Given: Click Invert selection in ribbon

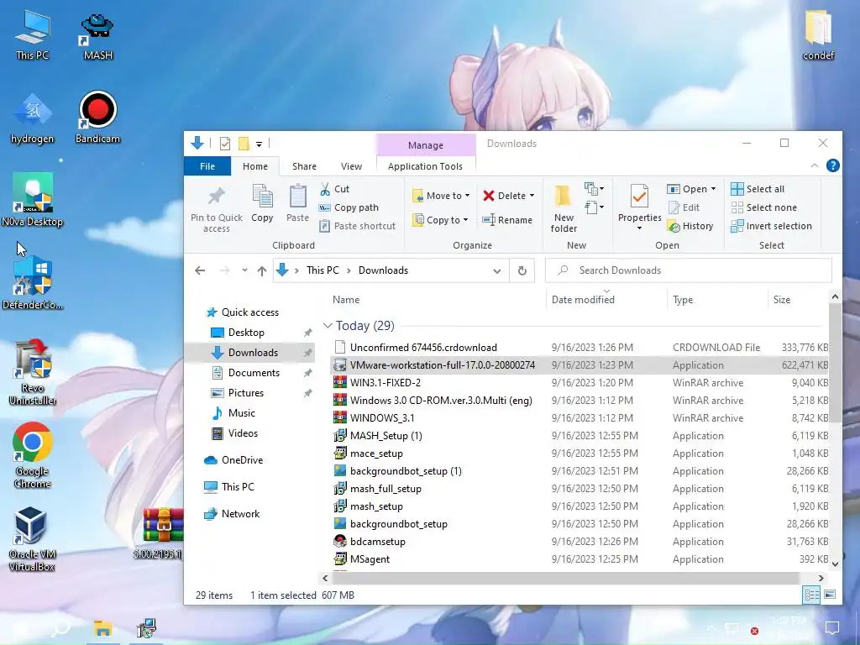Looking at the screenshot, I should point(771,226).
